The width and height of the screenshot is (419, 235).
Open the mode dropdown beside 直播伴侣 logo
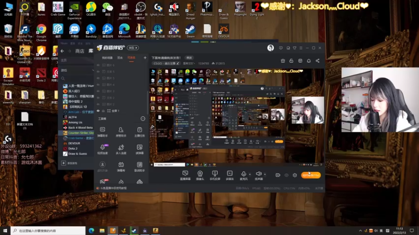[x=133, y=48]
